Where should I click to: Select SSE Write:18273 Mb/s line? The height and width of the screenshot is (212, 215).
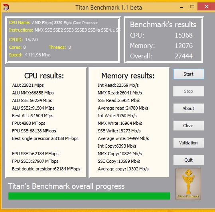click(119, 131)
